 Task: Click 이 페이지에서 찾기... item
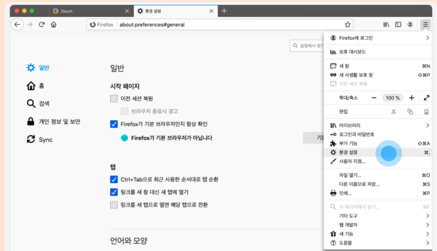(x=378, y=207)
